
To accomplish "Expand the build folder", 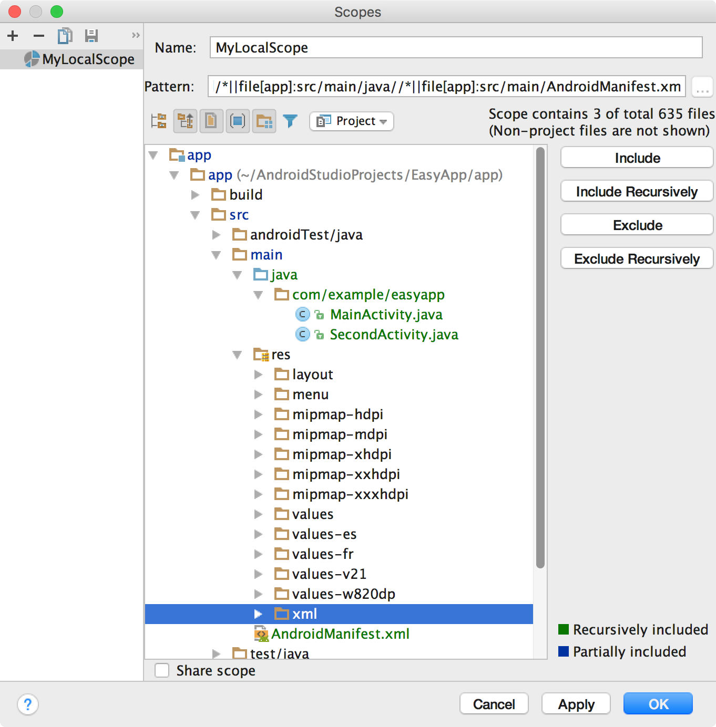I will pyautogui.click(x=195, y=195).
